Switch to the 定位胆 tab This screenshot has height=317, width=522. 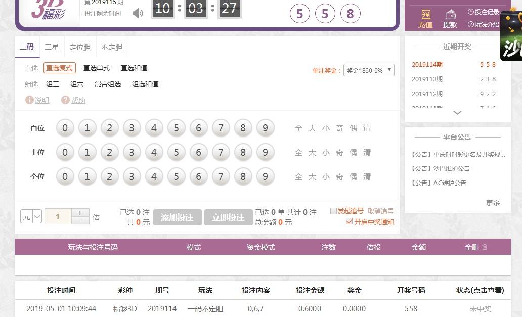coord(79,47)
